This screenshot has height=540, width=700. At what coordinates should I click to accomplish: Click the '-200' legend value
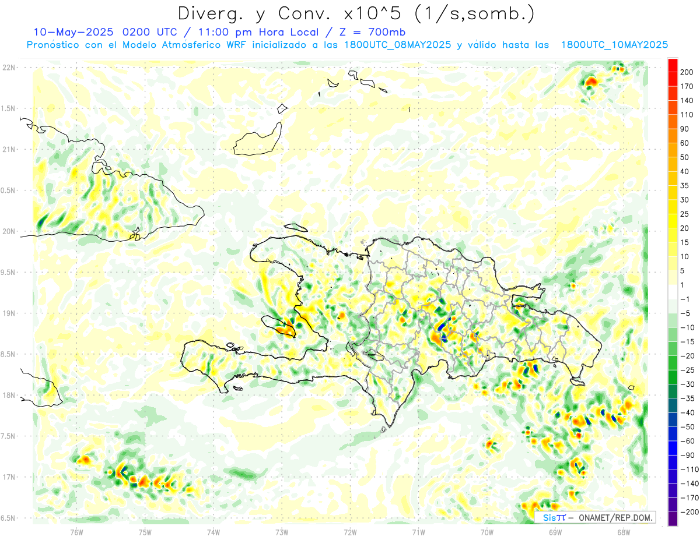[689, 512]
